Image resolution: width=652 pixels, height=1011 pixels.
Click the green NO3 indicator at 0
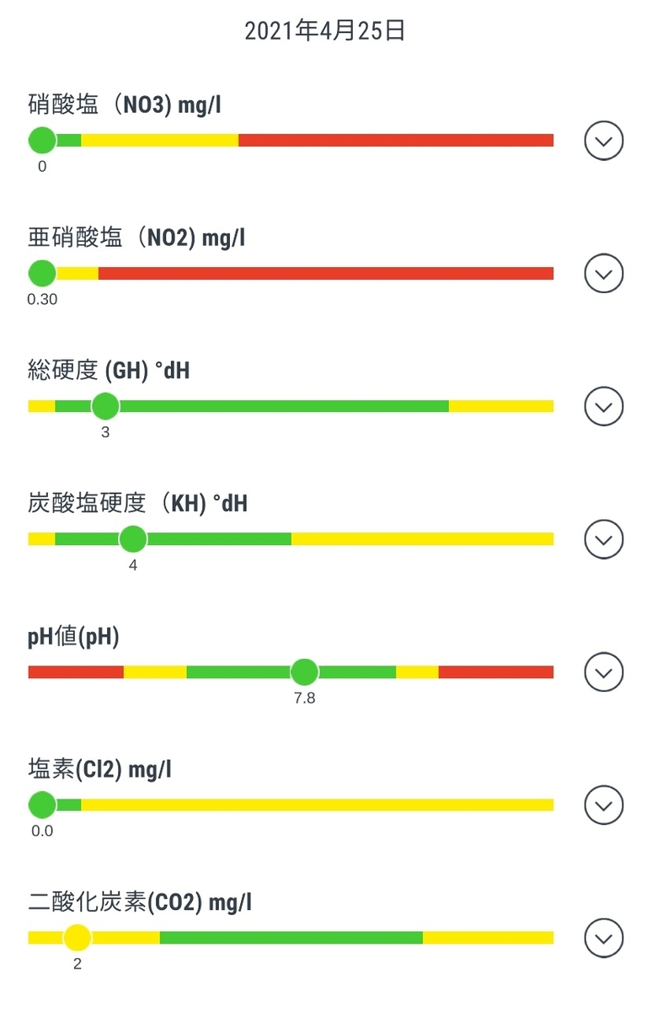[42, 140]
